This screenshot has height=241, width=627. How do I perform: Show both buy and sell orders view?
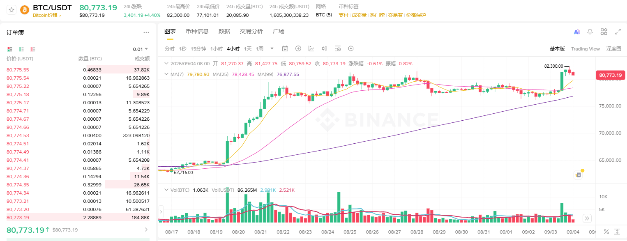10,49
